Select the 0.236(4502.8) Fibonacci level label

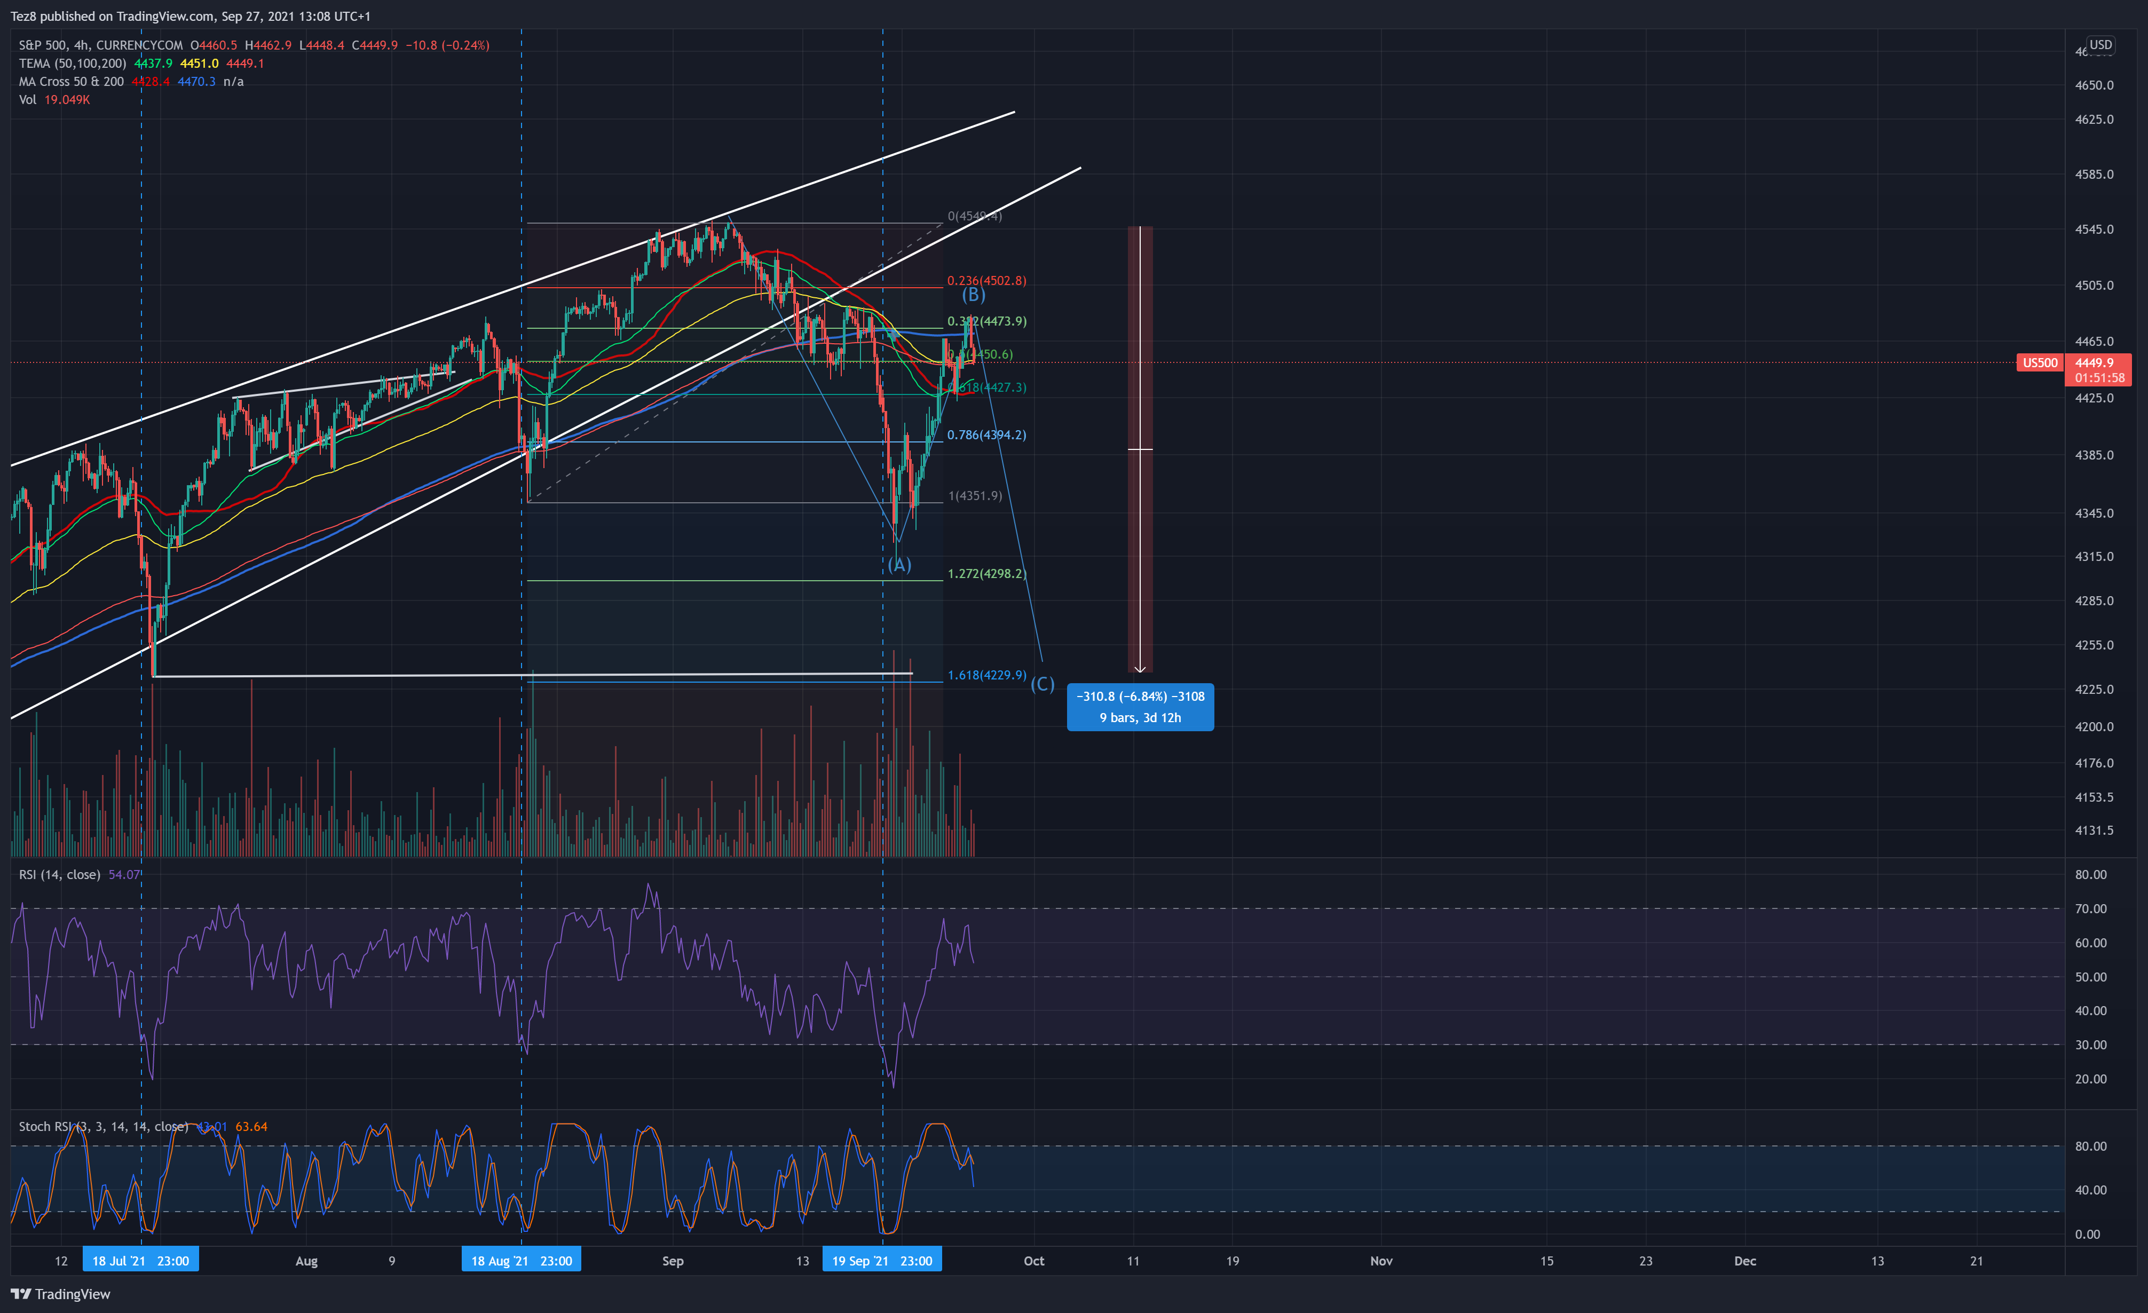[x=987, y=281]
